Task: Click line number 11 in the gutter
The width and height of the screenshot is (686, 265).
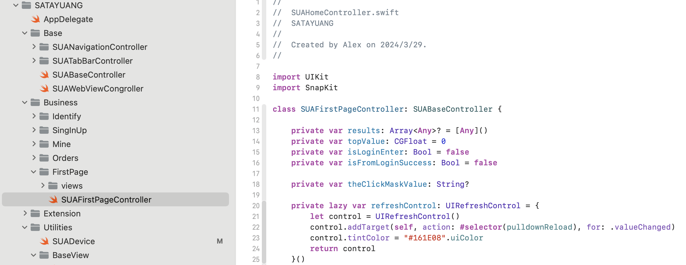Action: click(256, 109)
